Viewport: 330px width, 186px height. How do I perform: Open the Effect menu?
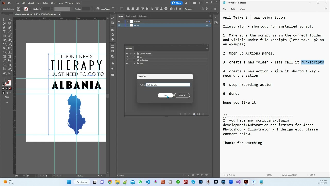[54, 3]
